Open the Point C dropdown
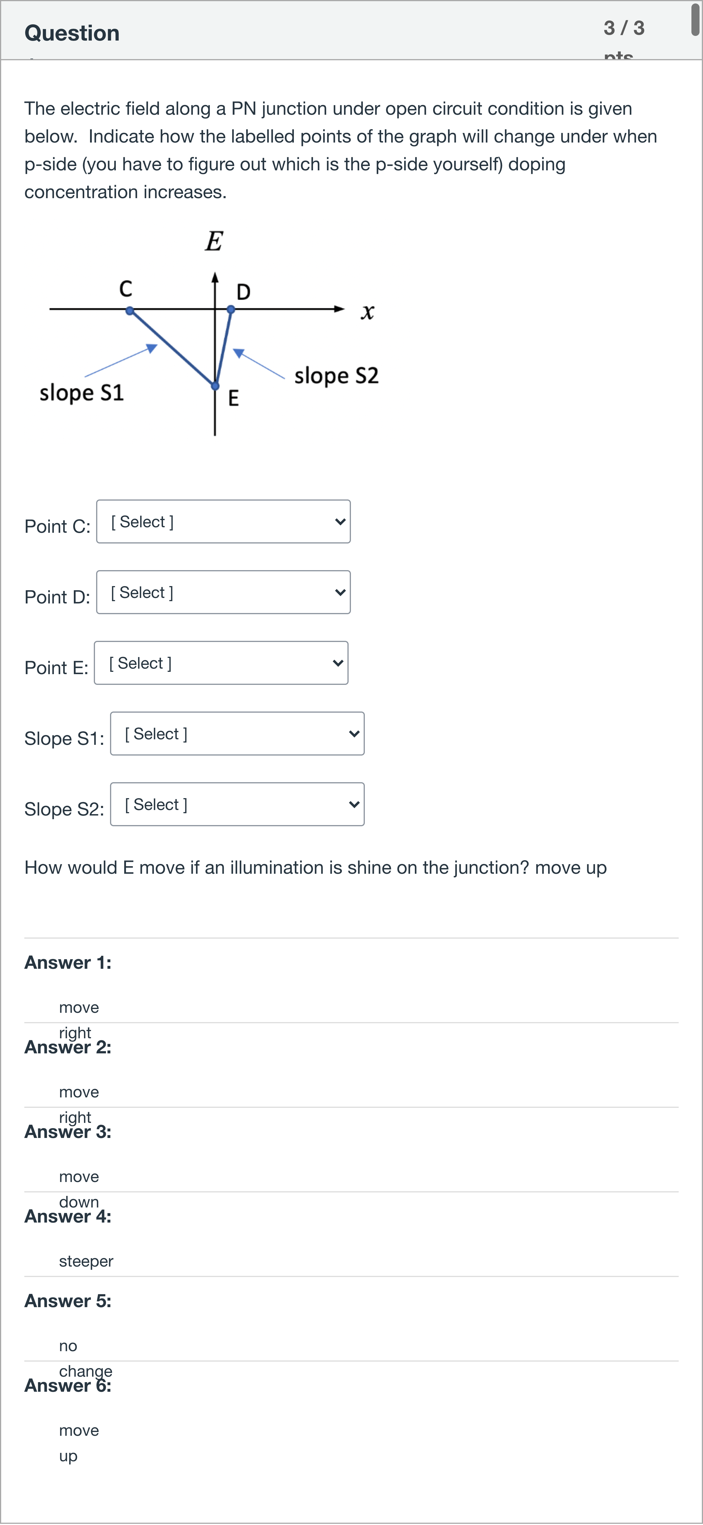Viewport: 703px width, 1525px height. (223, 521)
